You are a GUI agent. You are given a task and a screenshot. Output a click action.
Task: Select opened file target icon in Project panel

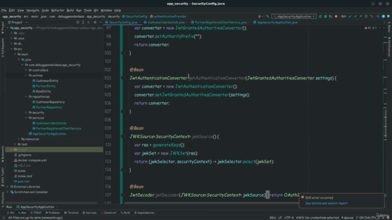(x=78, y=22)
